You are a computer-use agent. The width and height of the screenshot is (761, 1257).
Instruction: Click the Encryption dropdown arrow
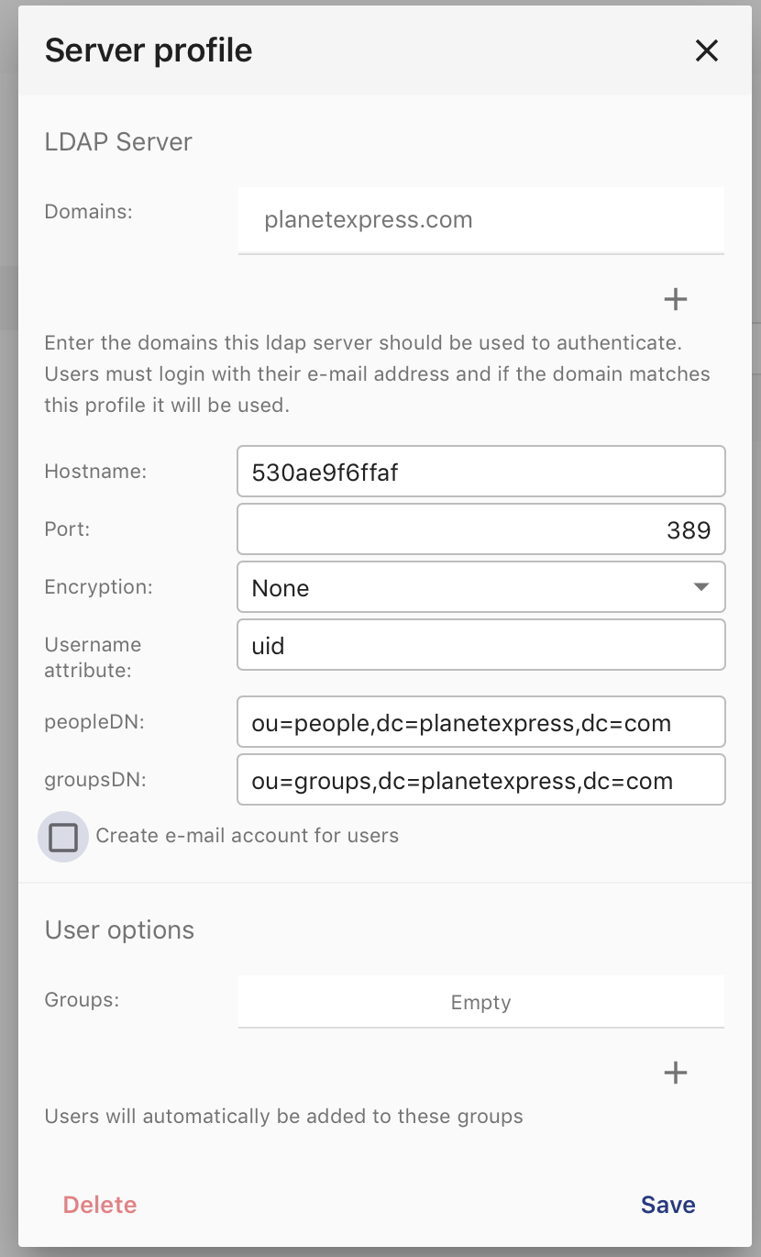pyautogui.click(x=701, y=587)
